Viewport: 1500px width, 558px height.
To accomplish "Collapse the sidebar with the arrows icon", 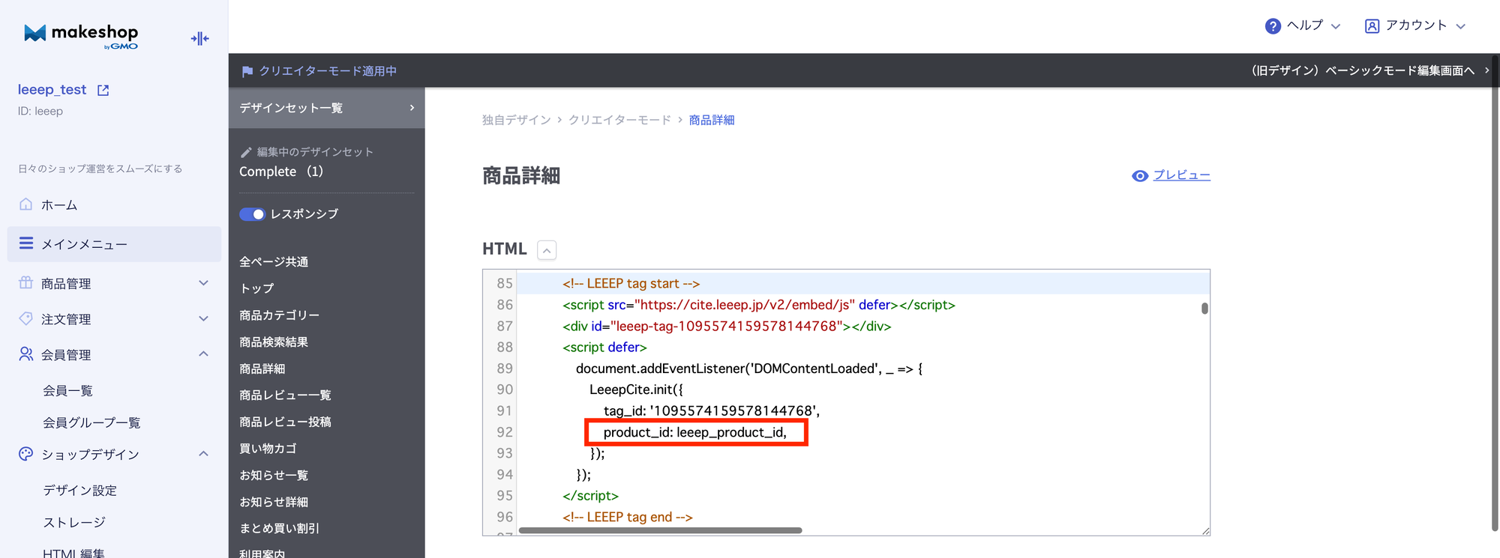I will pyautogui.click(x=199, y=38).
